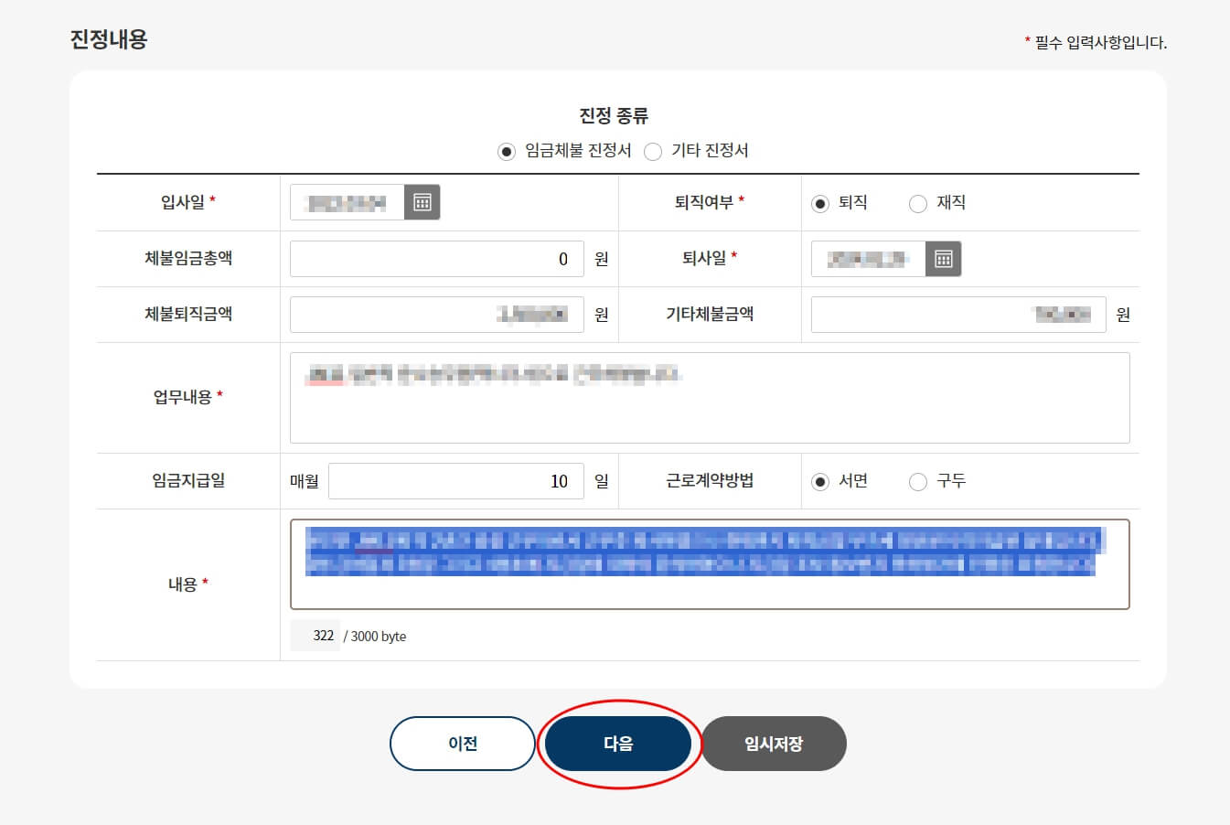Click the 진정내용 heading
Screen dimensions: 1230x825
coord(109,39)
